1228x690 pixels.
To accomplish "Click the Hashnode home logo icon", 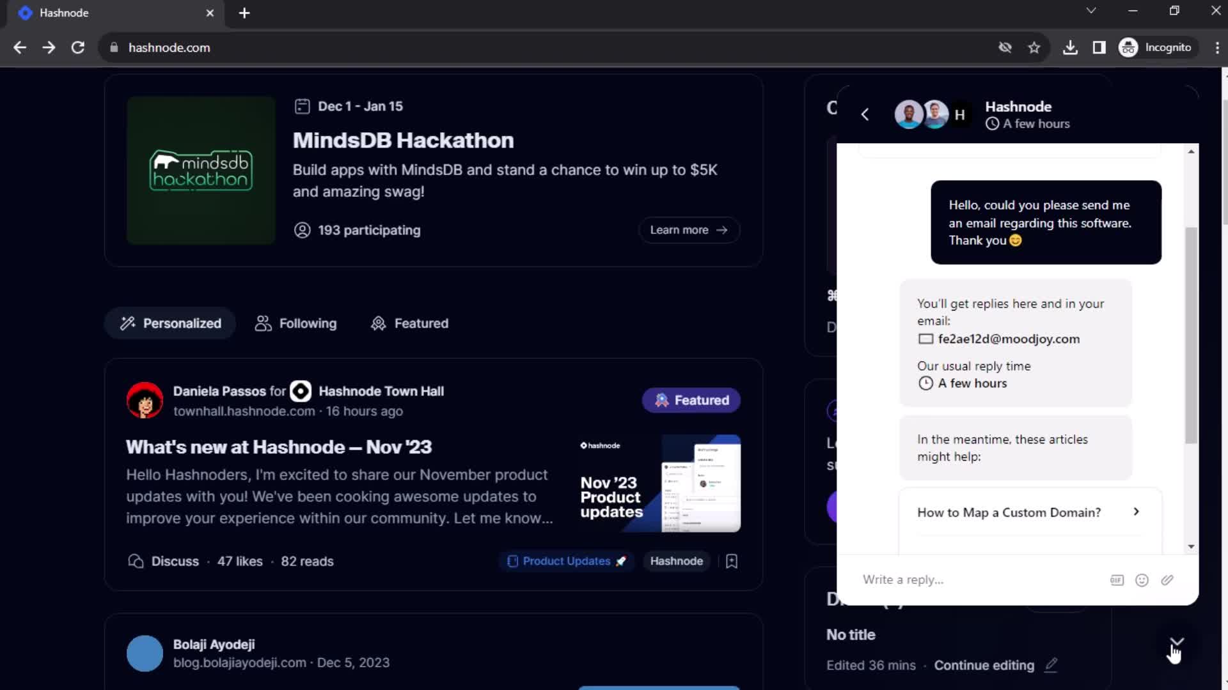I will coord(24,13).
